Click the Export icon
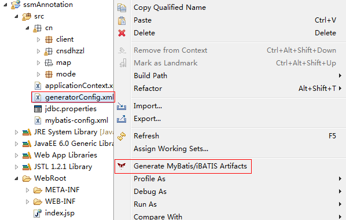Image resolution: width=346 pixels, height=220 pixels. (x=122, y=119)
